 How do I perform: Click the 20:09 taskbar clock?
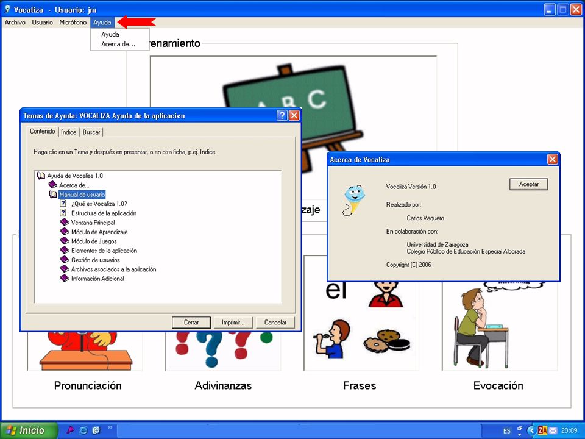pos(569,431)
